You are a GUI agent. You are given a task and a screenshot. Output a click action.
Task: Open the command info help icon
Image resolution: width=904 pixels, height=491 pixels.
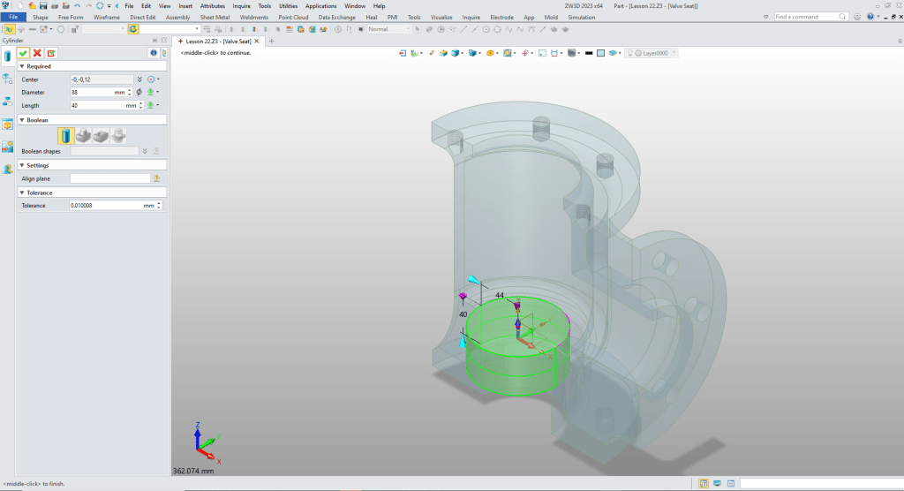click(153, 53)
